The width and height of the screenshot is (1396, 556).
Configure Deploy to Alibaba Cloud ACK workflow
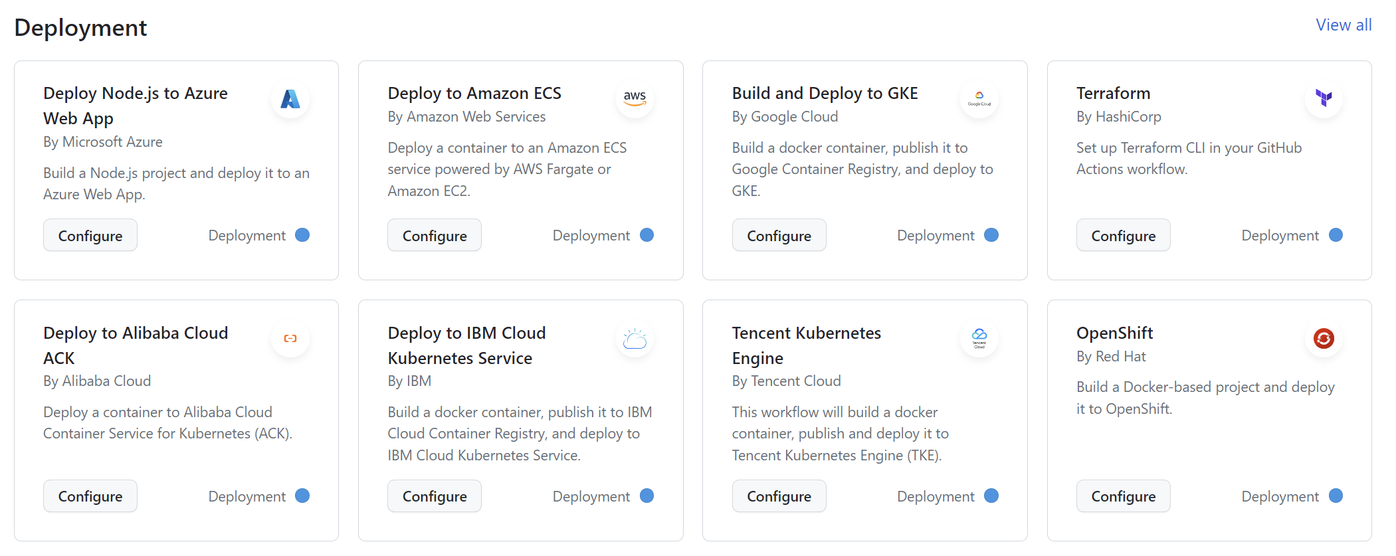[x=90, y=496]
